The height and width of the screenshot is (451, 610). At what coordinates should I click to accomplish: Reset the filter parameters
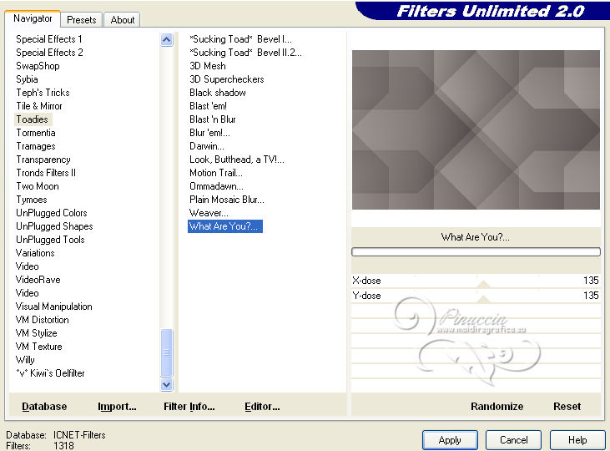click(x=567, y=406)
